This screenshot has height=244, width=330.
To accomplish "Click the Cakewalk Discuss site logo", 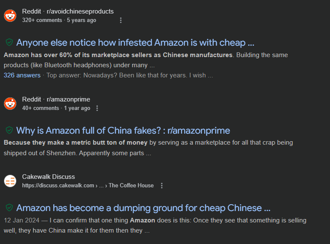I will [10, 181].
